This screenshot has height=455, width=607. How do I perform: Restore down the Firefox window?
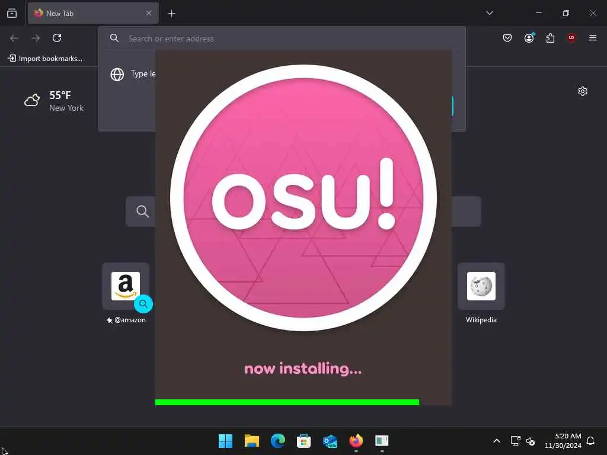[566, 13]
